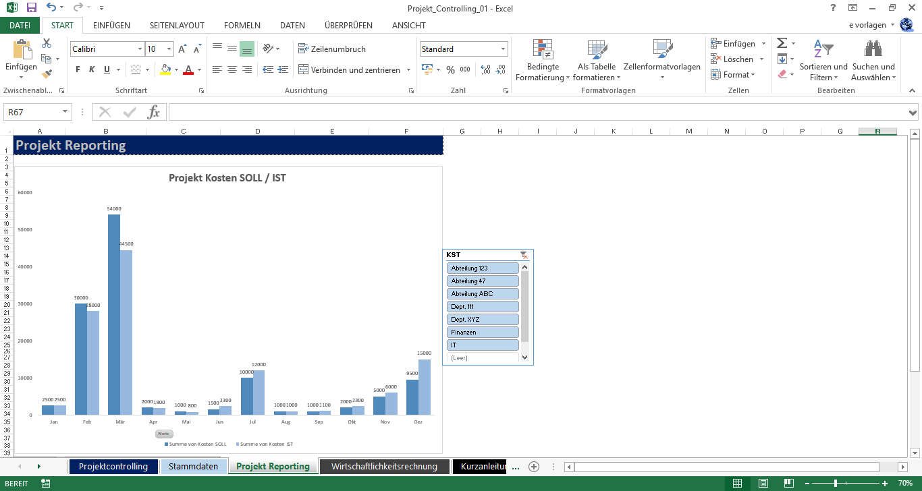Switch to the FORMELN ribbon tab
922x491 pixels.
[x=242, y=26]
